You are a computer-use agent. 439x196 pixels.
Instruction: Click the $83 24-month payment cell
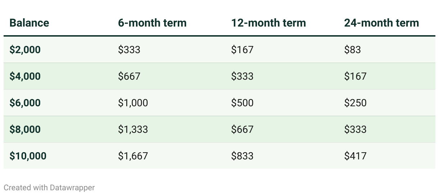[352, 50]
